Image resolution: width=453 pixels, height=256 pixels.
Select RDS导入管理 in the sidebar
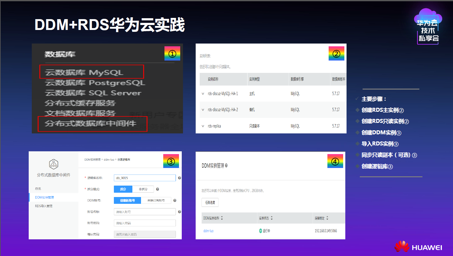pyautogui.click(x=44, y=206)
